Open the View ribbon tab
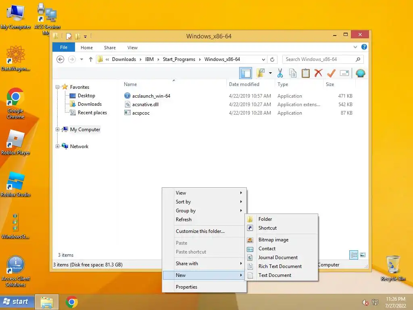413x310 pixels. [x=132, y=48]
